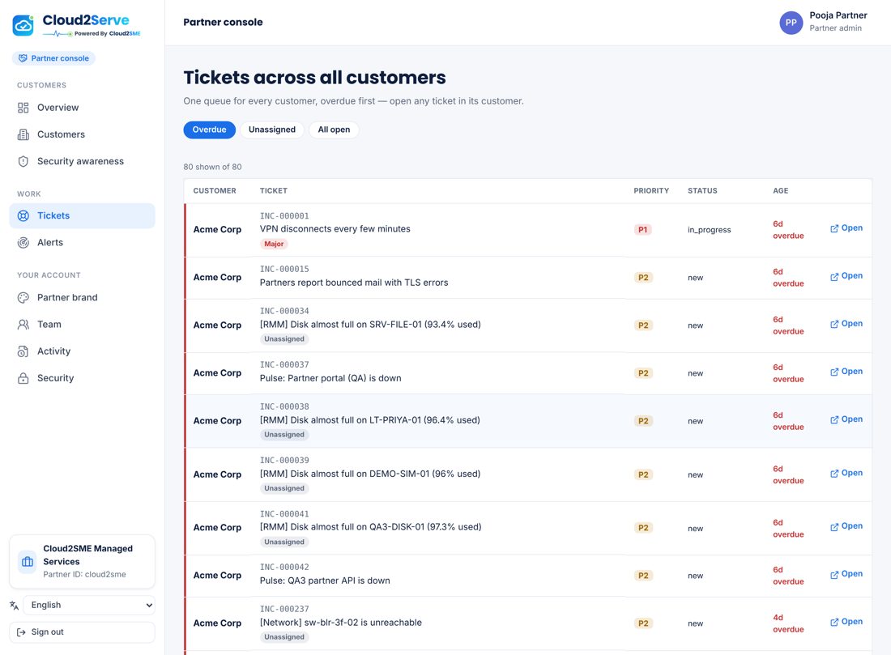Screen dimensions: 891x655
Task: Click the PP user avatar
Action: (x=791, y=23)
